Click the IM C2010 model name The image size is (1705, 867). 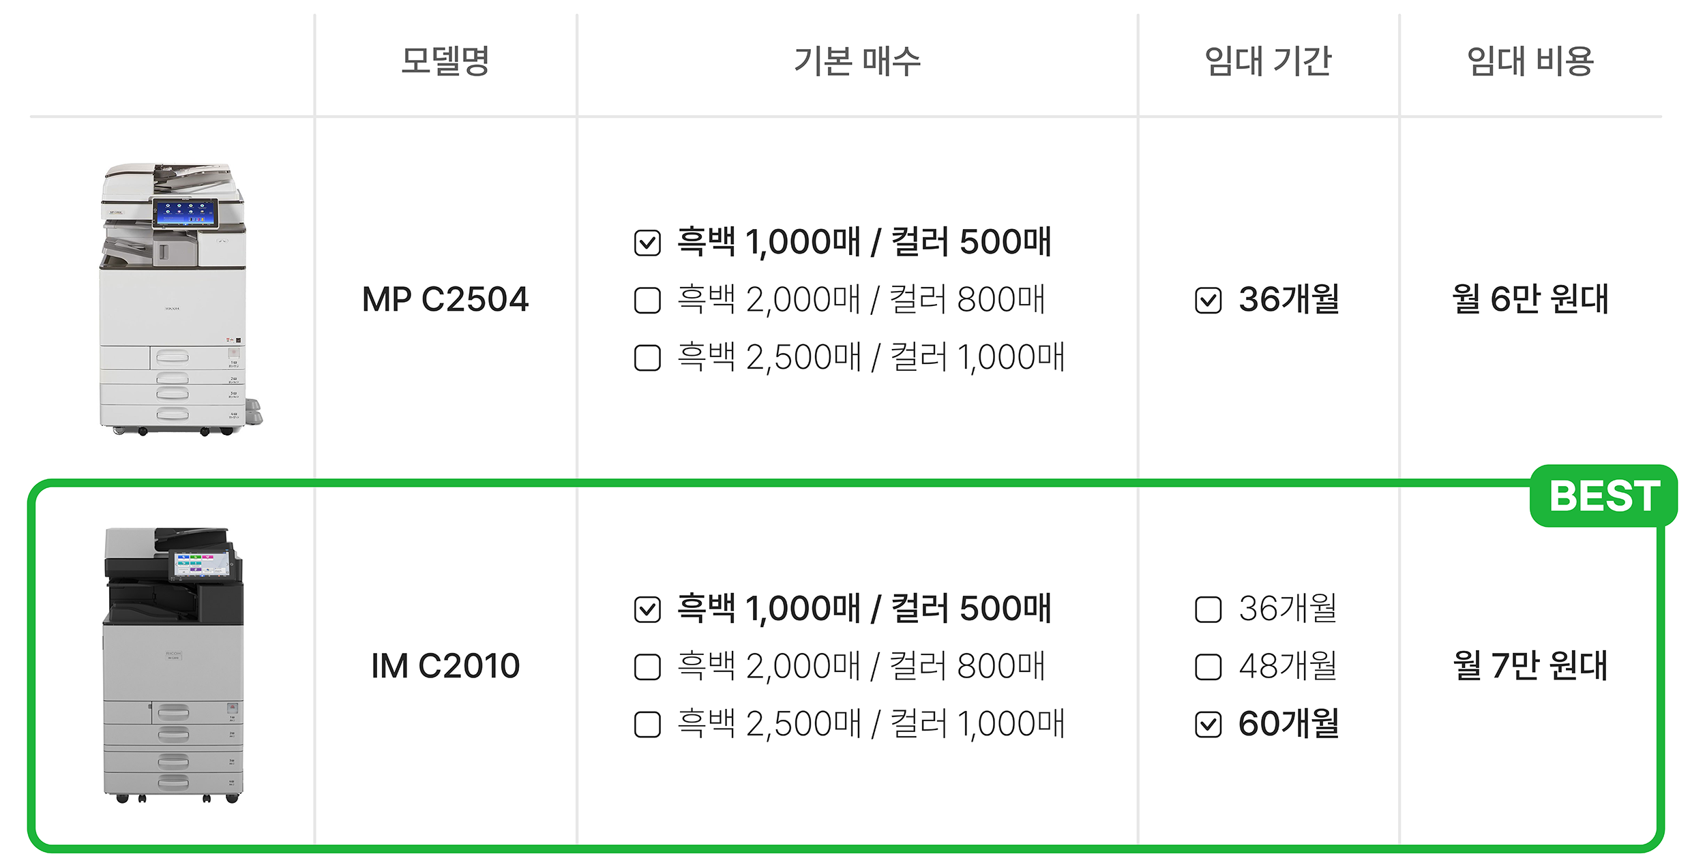click(x=445, y=666)
